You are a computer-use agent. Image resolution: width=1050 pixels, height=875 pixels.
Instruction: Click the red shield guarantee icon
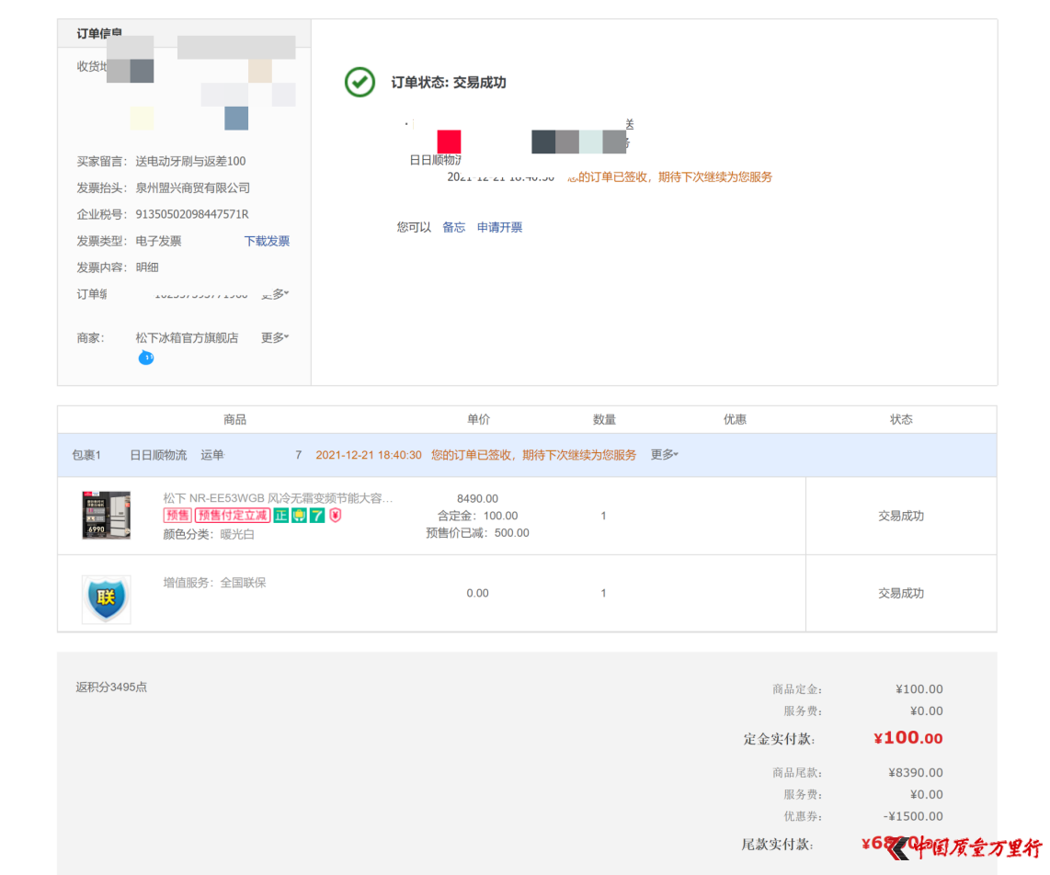[x=336, y=516]
